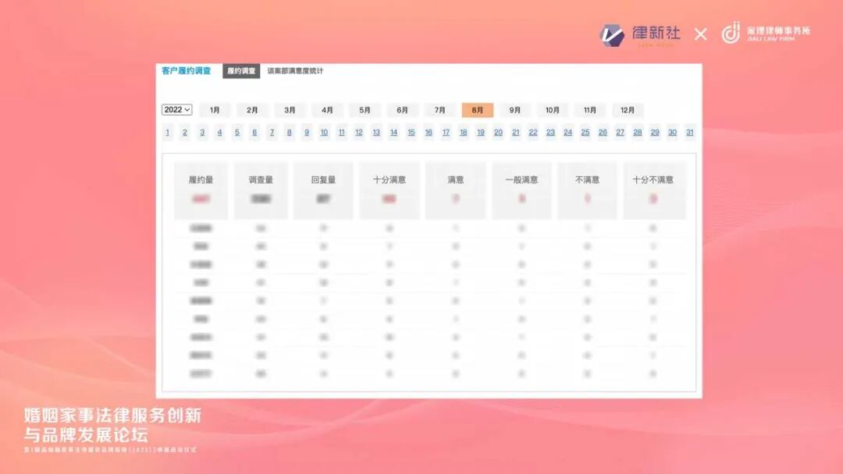Open day 28 link
This screenshot has width=843, height=474.
point(638,132)
